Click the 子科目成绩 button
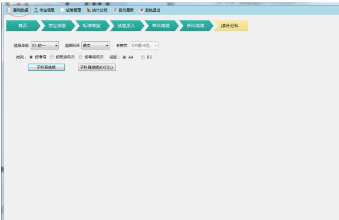The width and height of the screenshot is (339, 220). pos(46,67)
